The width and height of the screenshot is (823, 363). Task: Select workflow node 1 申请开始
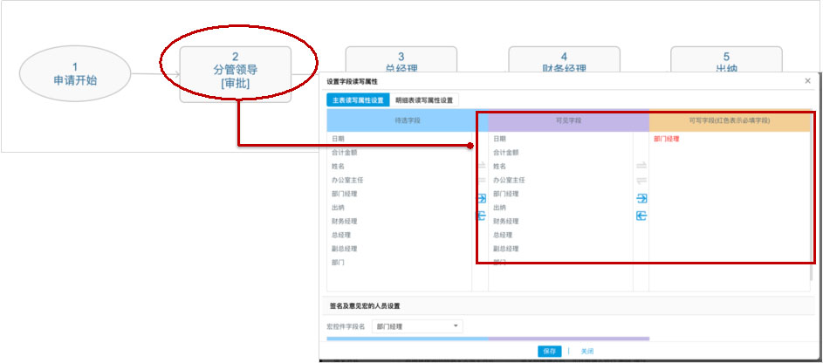[x=74, y=73]
